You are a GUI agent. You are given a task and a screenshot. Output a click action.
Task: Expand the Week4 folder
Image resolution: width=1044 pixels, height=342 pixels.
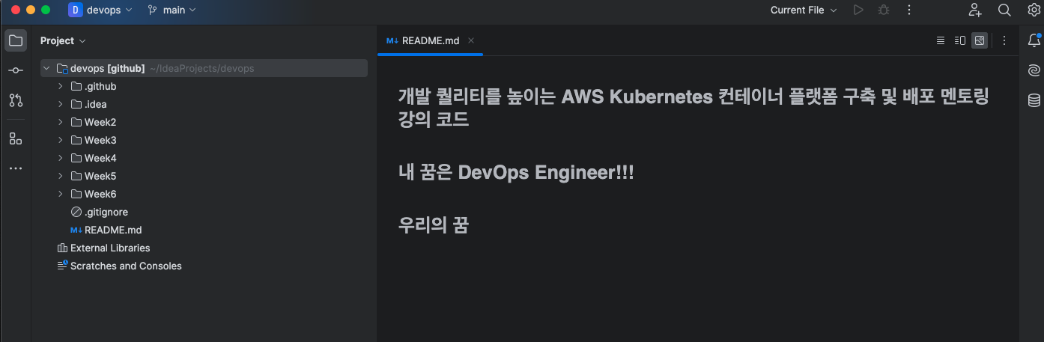[x=61, y=158]
